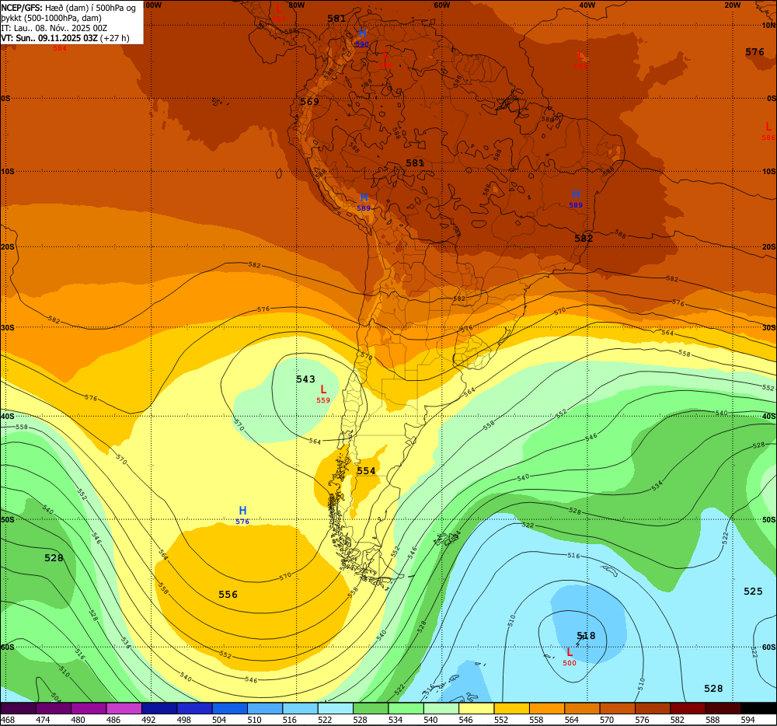The image size is (777, 726).
Task: Click the 60W longitude label
Action: pyautogui.click(x=441, y=5)
